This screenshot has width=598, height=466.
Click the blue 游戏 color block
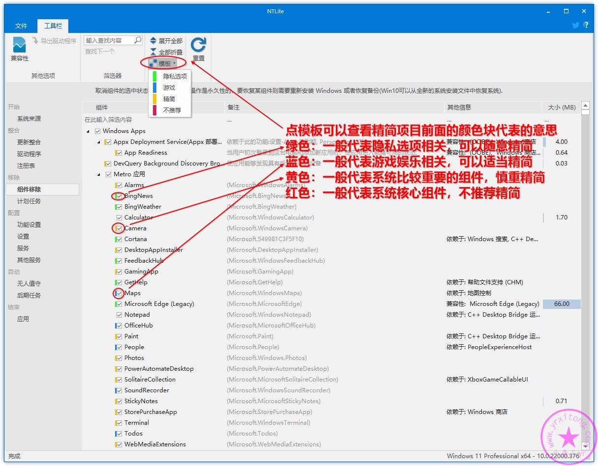point(154,87)
